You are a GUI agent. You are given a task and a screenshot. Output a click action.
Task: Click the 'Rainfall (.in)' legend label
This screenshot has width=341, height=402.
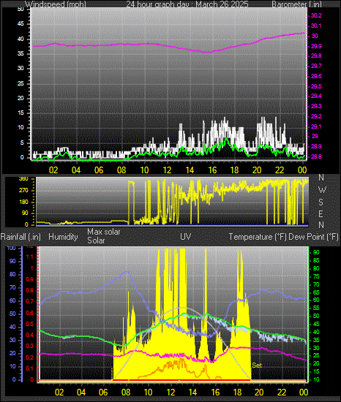coord(20,237)
